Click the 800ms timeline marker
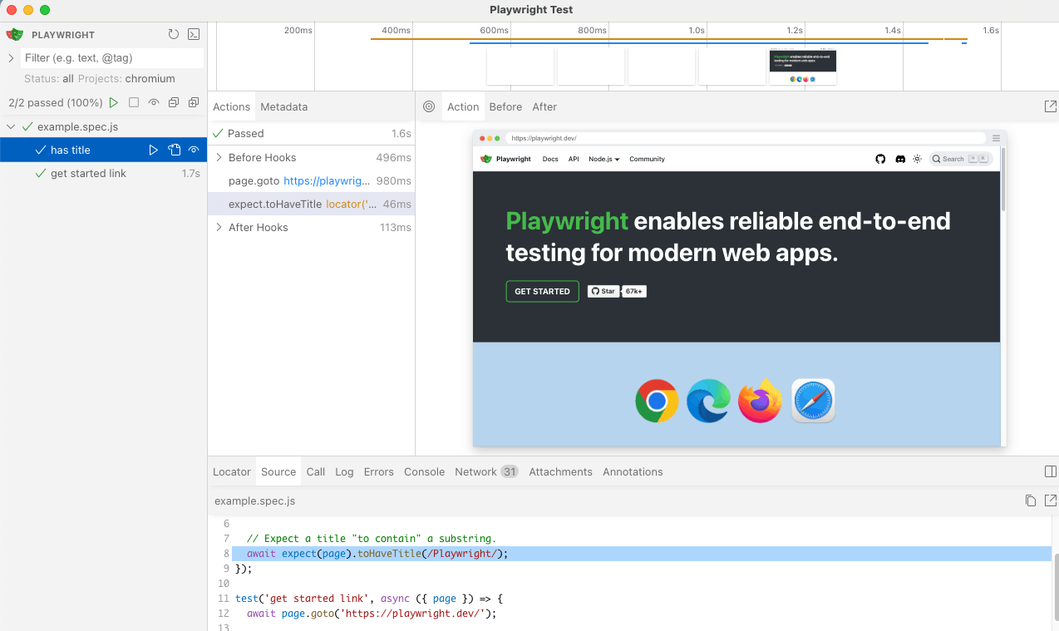Image resolution: width=1059 pixels, height=631 pixels. point(592,30)
